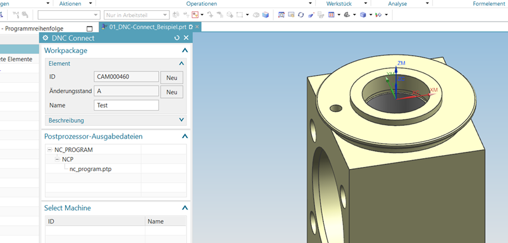Select nc_program.ptp in the output files tree
Viewport: 508px width, 243px height.
tap(90, 169)
